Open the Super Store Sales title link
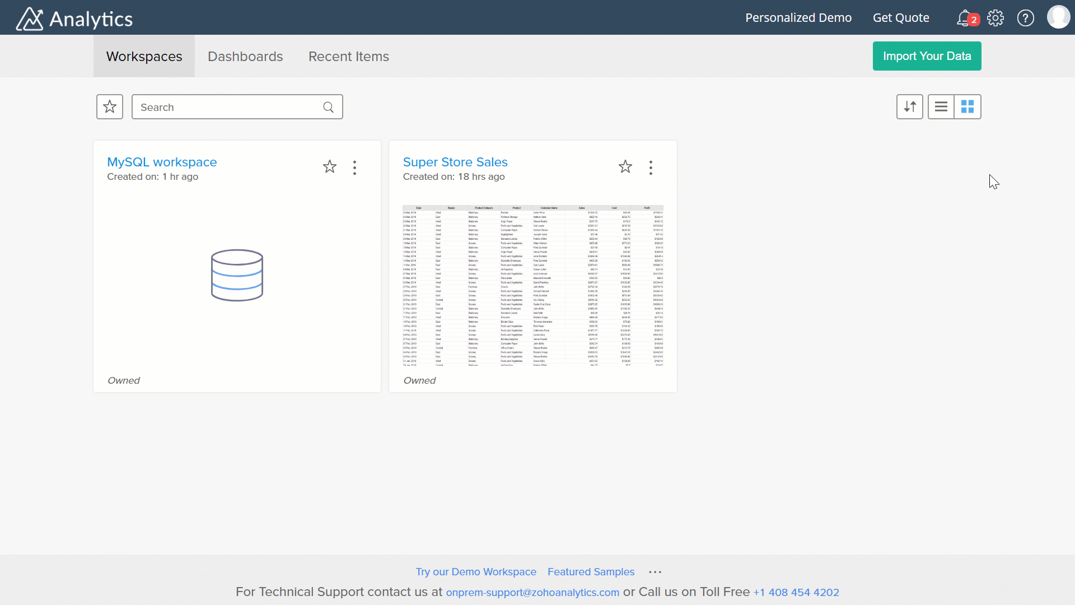The width and height of the screenshot is (1075, 605). pos(455,162)
